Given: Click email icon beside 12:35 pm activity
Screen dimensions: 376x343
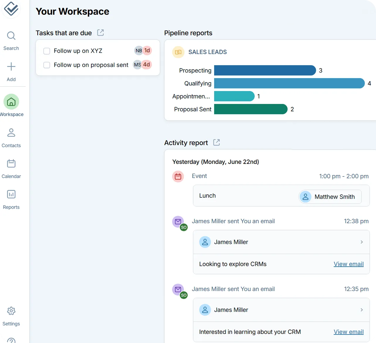Looking at the screenshot, I should (x=178, y=290).
